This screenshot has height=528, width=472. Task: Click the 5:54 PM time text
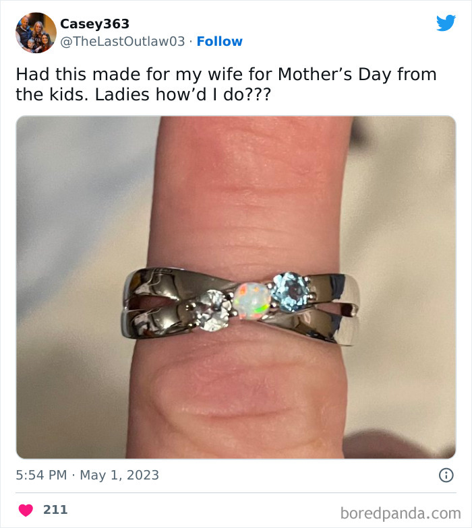[x=41, y=475]
